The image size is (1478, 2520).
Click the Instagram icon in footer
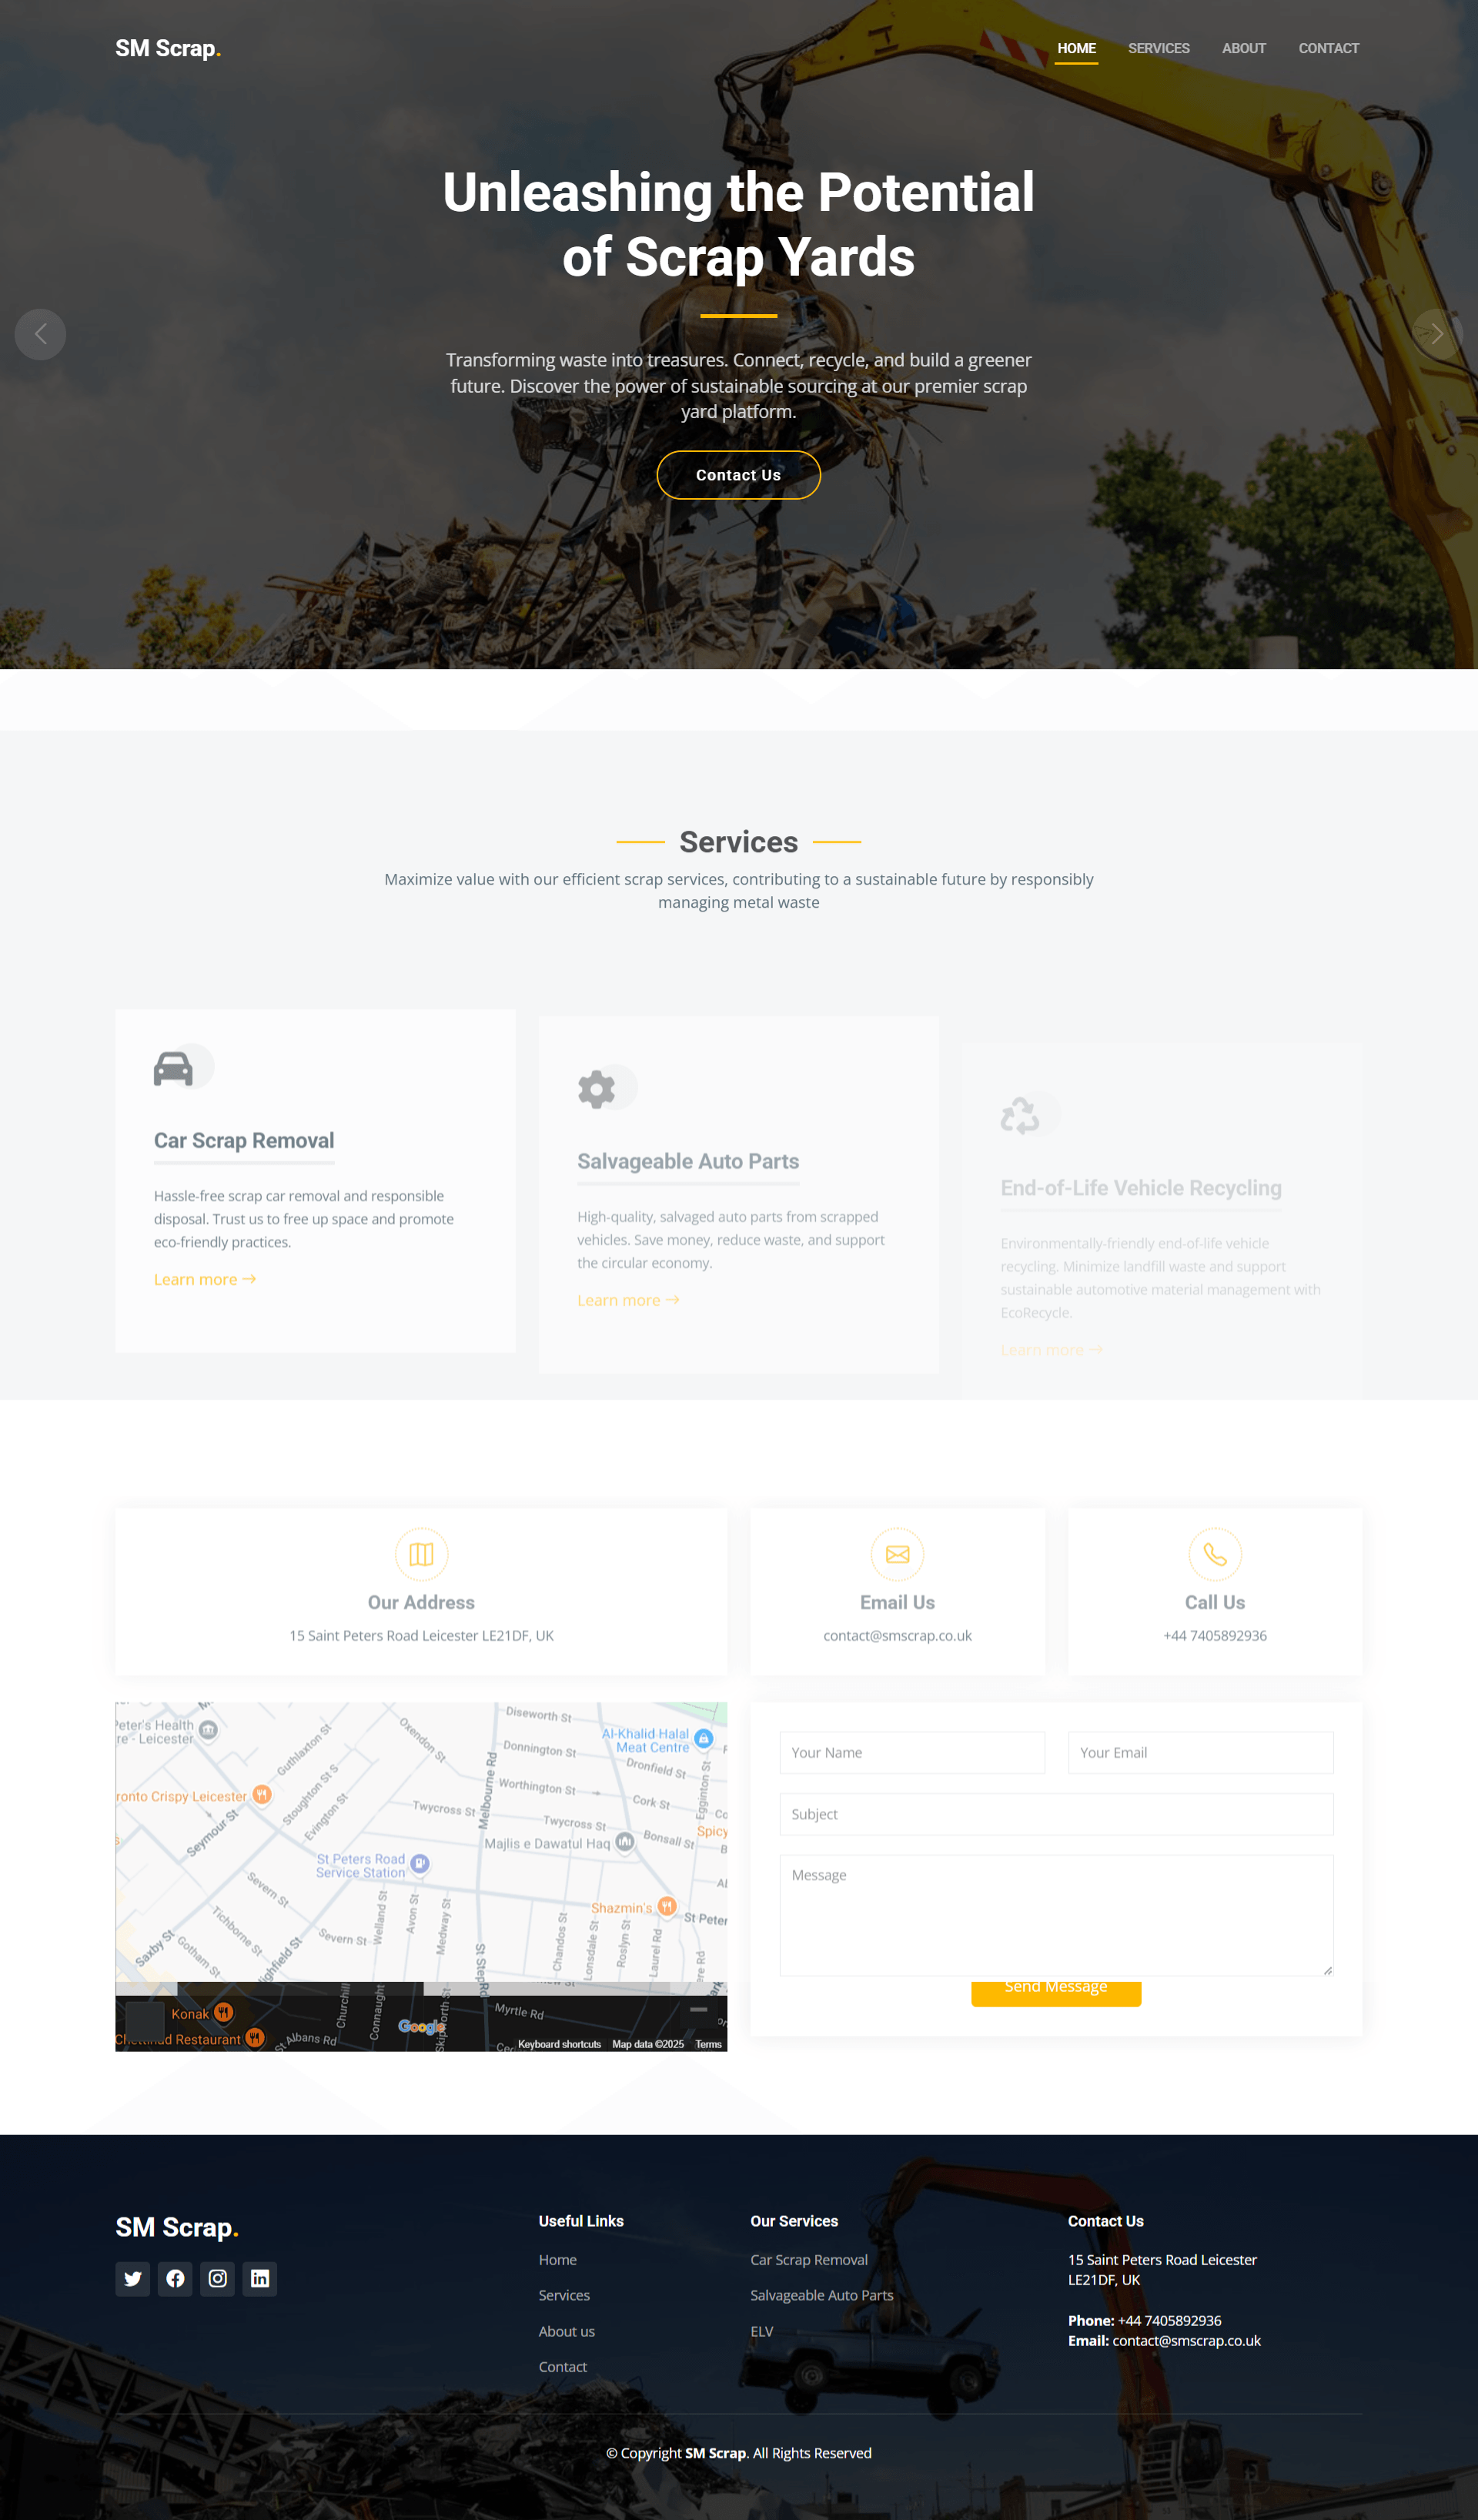[216, 2277]
